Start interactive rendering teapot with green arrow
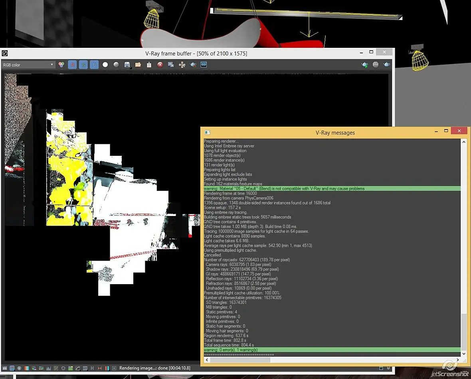Image resolution: width=471 pixels, height=379 pixels. (365, 65)
